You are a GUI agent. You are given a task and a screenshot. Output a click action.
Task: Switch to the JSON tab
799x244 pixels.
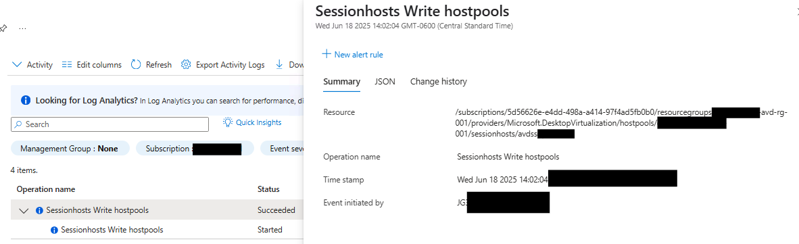pyautogui.click(x=385, y=82)
